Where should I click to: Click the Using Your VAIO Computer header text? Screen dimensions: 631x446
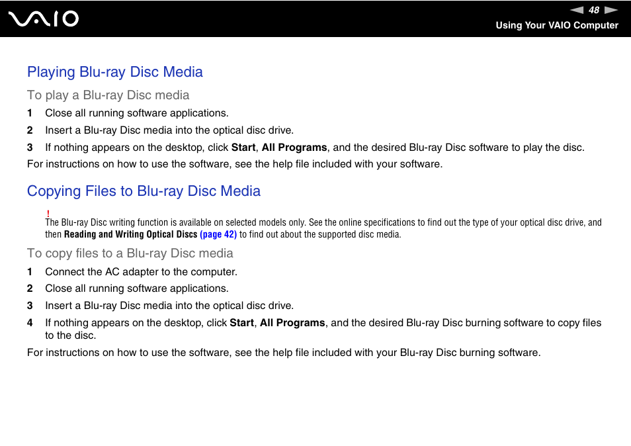point(557,25)
